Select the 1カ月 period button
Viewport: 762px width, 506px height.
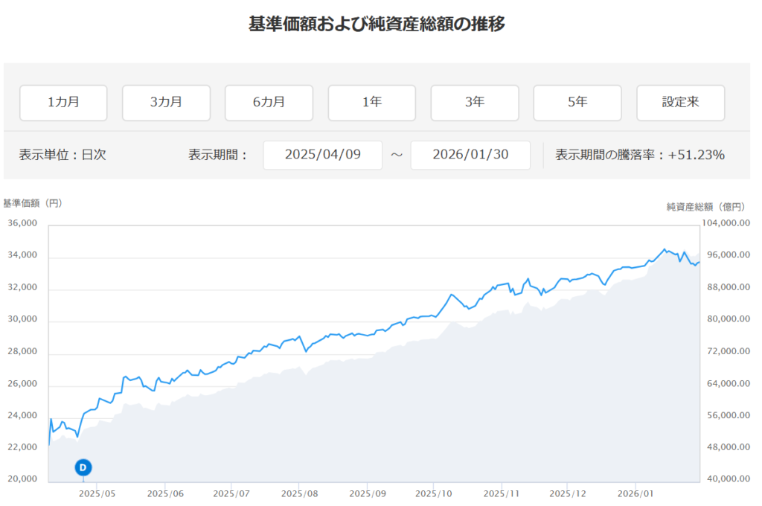click(x=63, y=103)
